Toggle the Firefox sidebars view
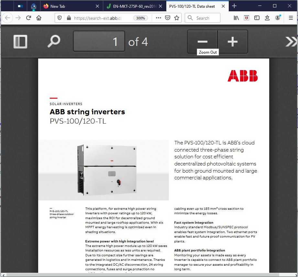 [257, 18]
